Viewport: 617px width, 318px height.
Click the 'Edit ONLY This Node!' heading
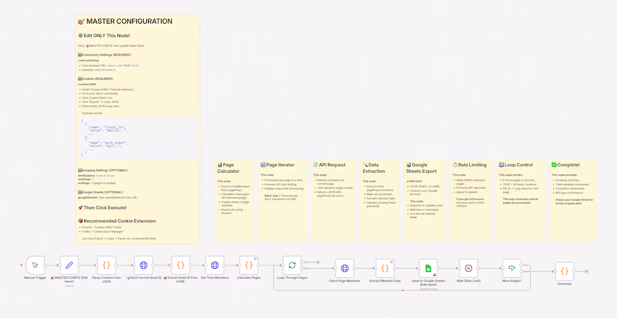tap(104, 35)
